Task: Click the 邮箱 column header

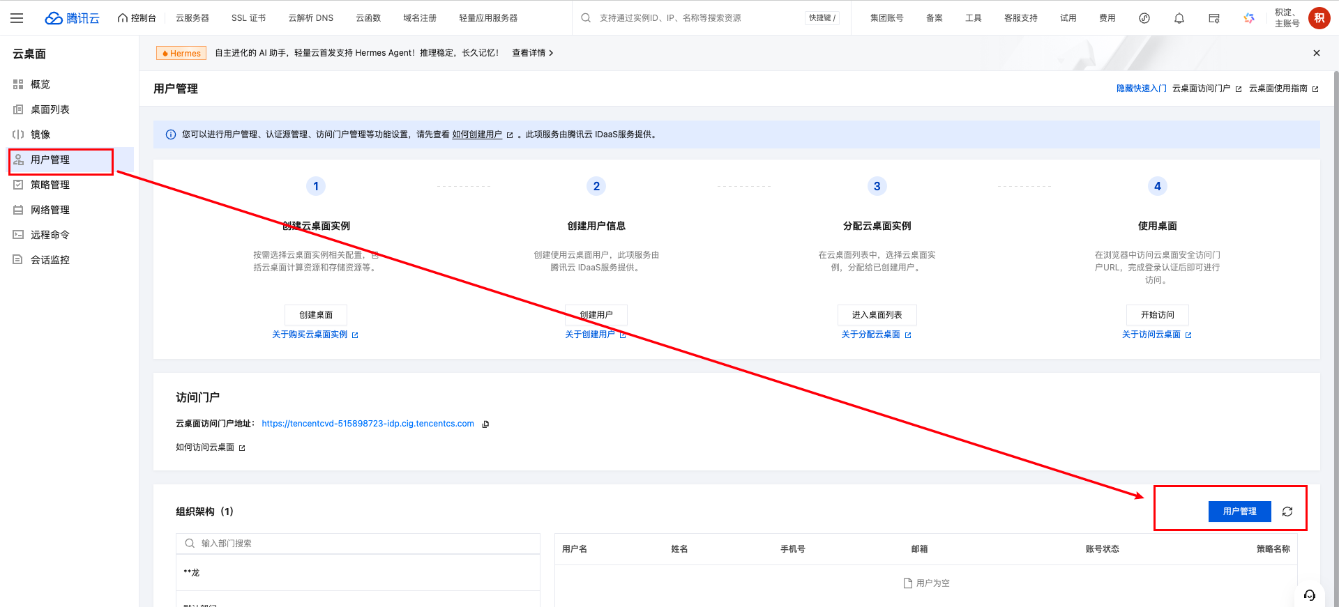Action: point(919,549)
